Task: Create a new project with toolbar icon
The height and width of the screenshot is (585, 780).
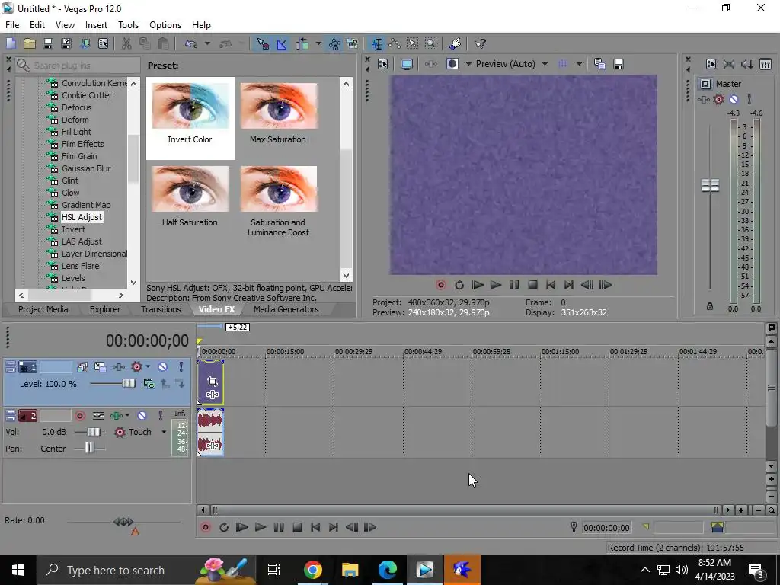Action: click(x=11, y=43)
